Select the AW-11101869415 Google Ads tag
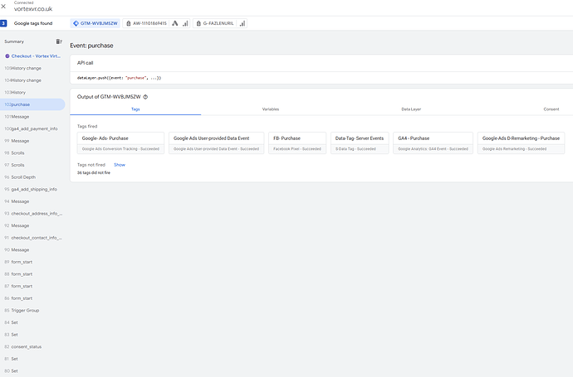The width and height of the screenshot is (573, 377). [149, 23]
